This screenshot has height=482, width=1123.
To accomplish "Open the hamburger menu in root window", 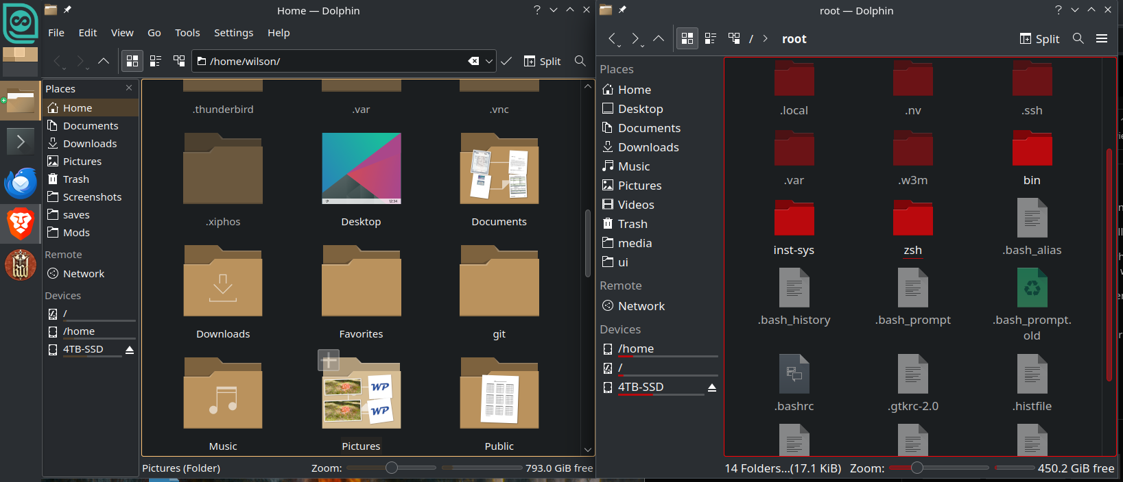I will (1102, 38).
